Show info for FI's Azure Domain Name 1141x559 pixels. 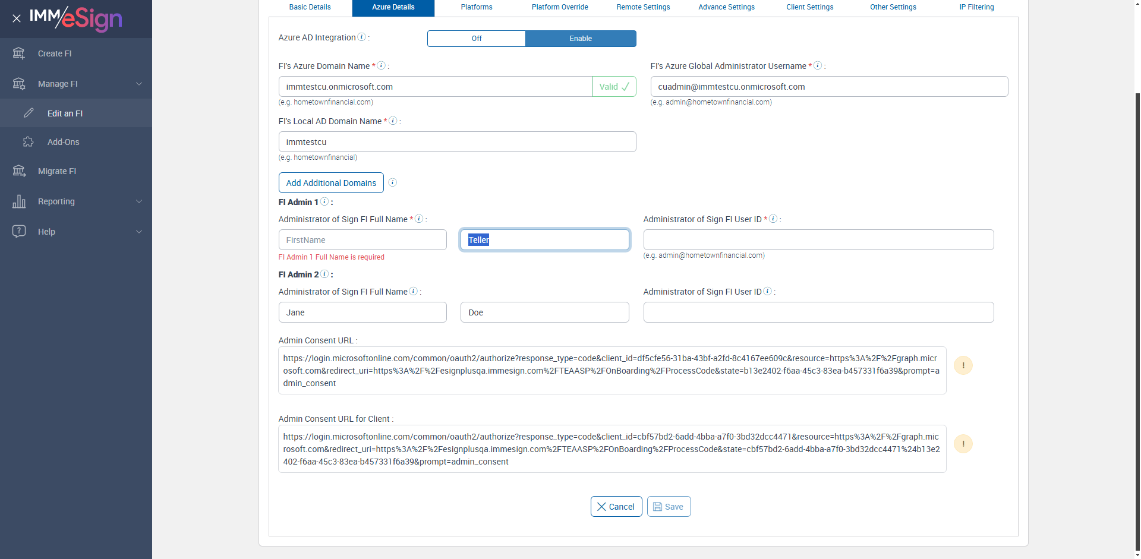pos(382,65)
